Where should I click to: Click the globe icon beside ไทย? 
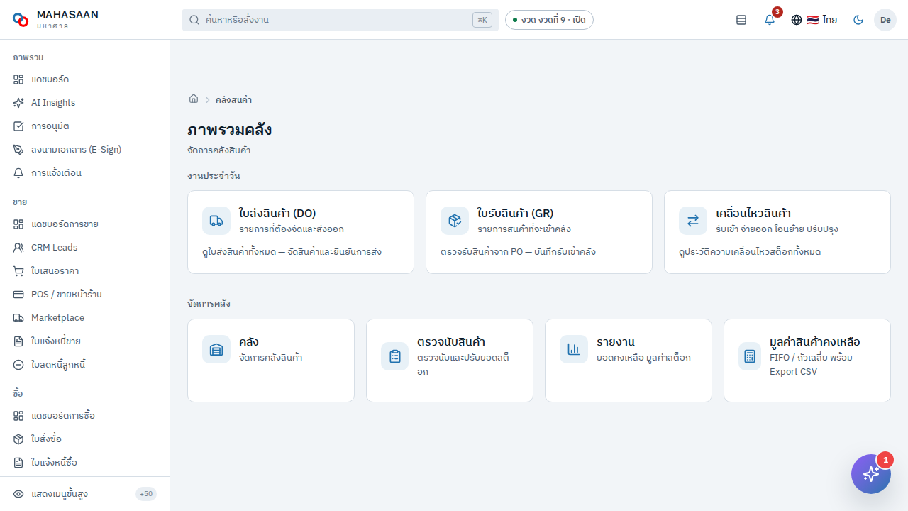coord(797,20)
